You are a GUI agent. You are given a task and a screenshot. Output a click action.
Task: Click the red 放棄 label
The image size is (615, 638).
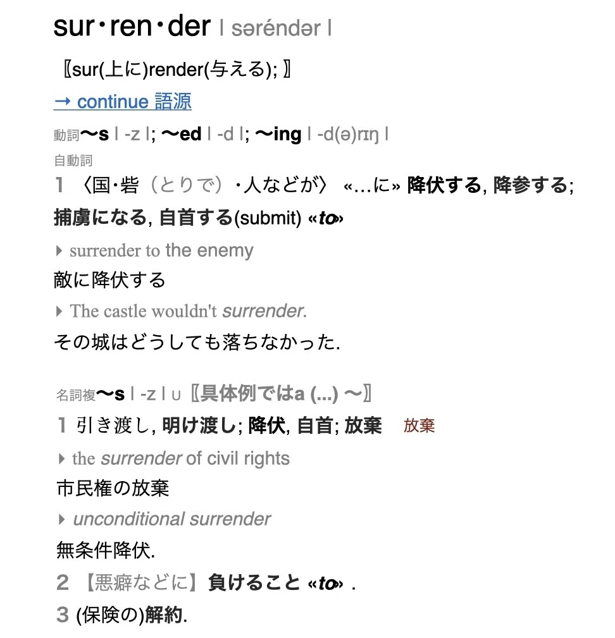[419, 426]
